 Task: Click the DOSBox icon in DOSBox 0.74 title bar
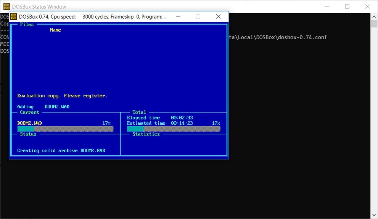click(14, 17)
